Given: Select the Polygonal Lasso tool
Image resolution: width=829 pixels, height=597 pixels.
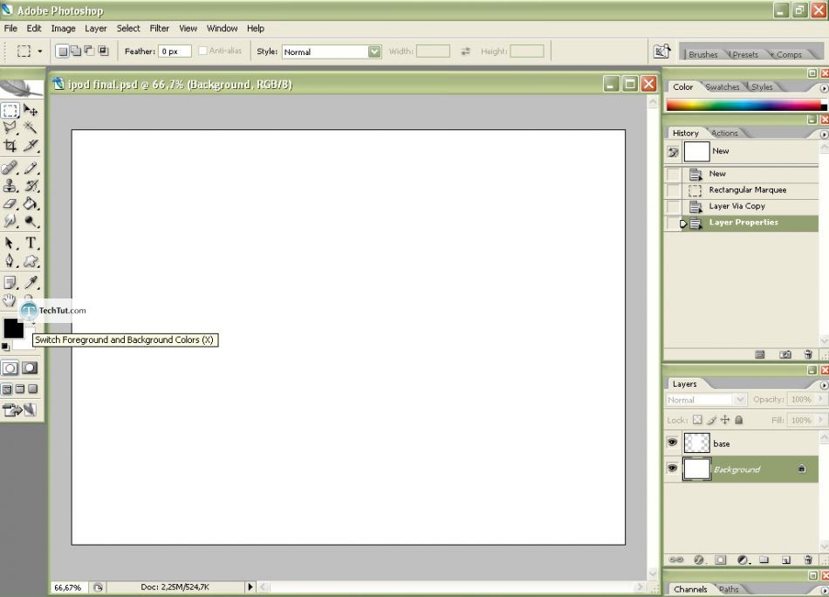Looking at the screenshot, I should click(x=10, y=127).
